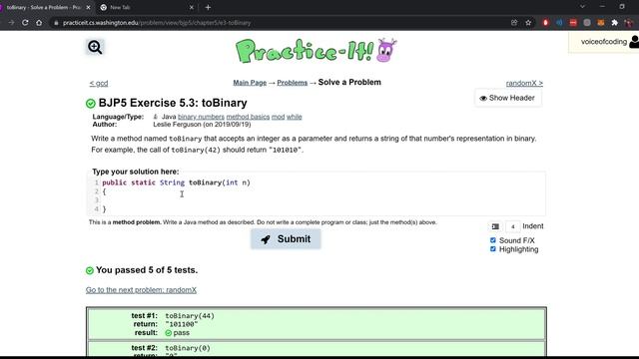This screenshot has height=359, width=639.
Task: Click the address bar URL
Action: (x=157, y=23)
